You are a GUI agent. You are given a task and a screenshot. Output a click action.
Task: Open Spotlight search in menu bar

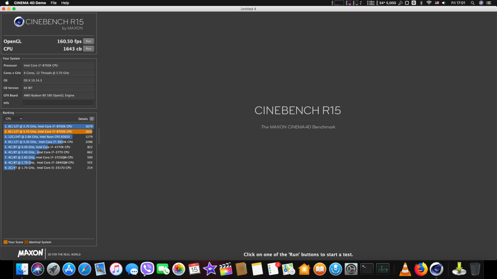coord(473,3)
